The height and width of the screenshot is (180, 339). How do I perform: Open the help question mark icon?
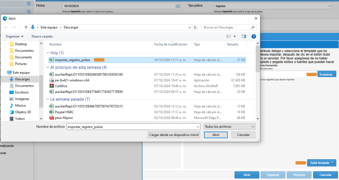point(254,36)
